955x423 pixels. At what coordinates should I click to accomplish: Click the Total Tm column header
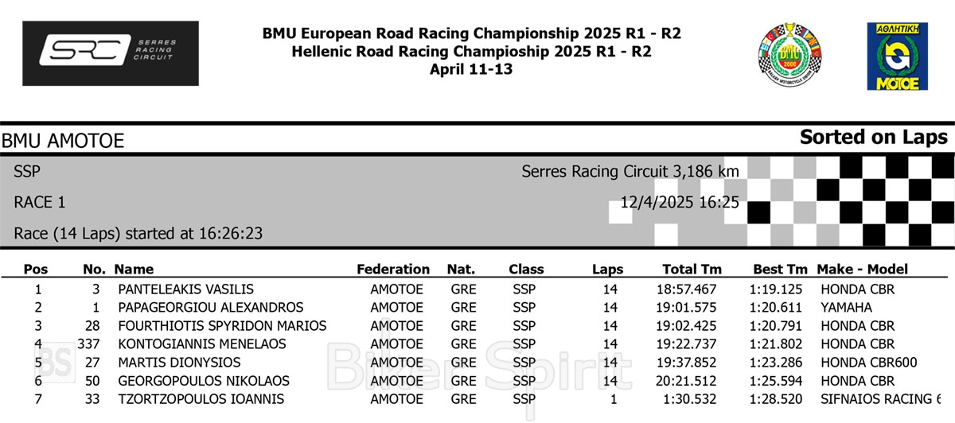pyautogui.click(x=692, y=270)
